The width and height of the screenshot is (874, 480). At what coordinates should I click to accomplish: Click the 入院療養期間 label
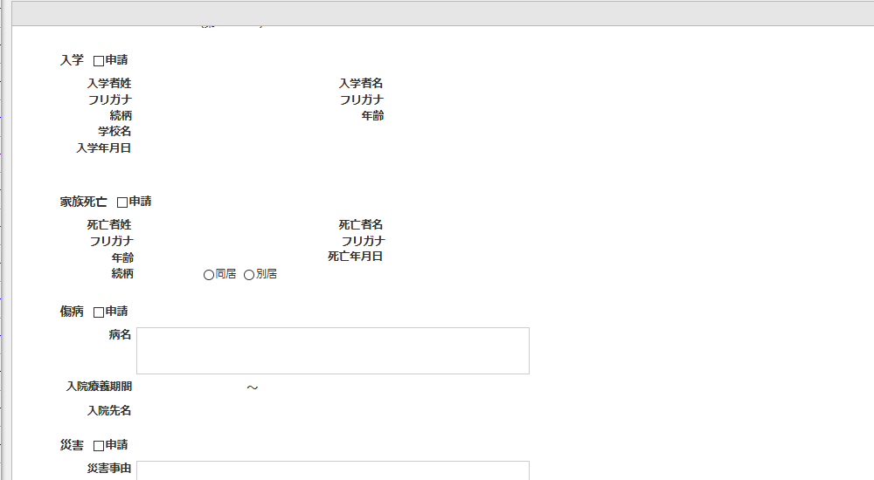[99, 387]
